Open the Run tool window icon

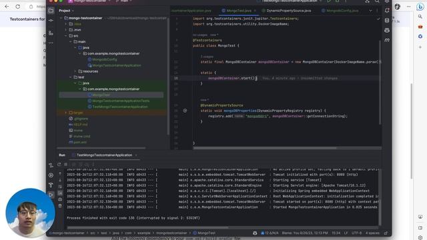click(x=51, y=195)
